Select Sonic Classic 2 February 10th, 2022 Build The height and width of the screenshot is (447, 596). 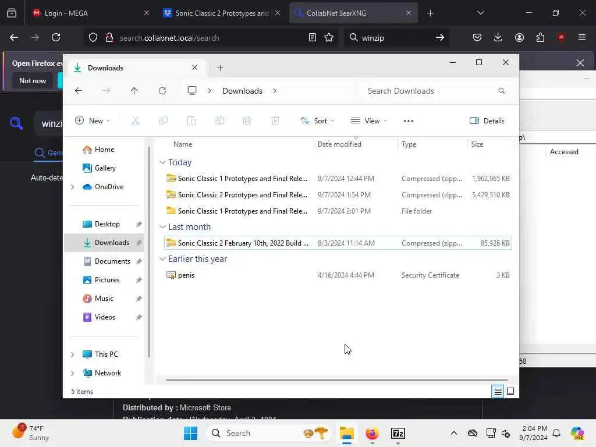[x=338, y=243]
